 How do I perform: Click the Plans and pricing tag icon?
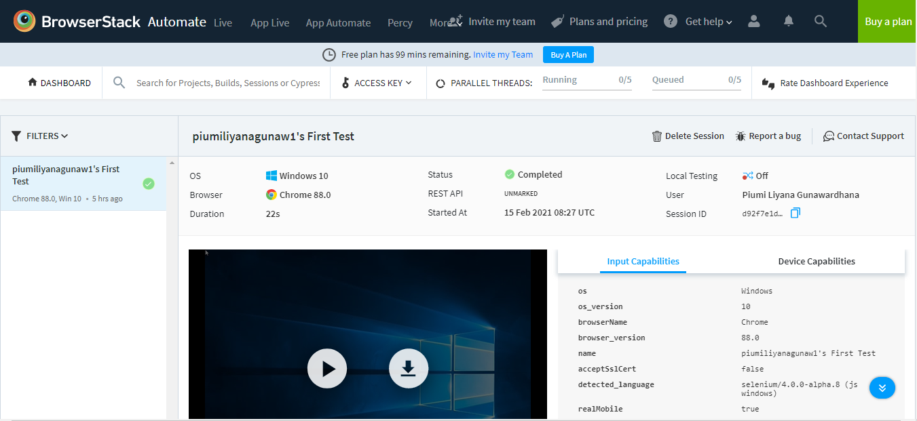click(x=557, y=22)
